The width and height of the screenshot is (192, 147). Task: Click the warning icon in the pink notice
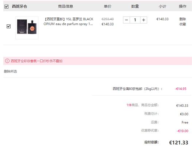(7, 61)
